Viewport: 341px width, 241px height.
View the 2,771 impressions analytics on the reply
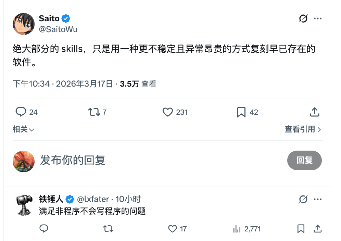click(247, 229)
